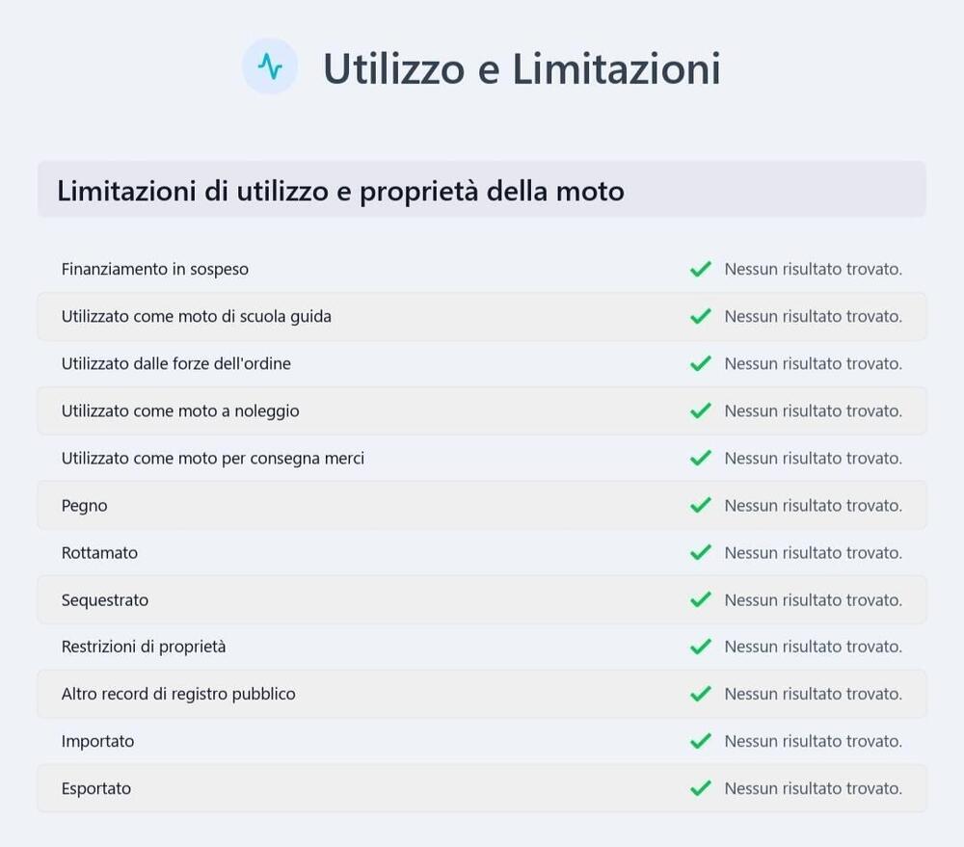Click Nessun risultato trovato in the Pegno row
The image size is (964, 847).
click(x=813, y=505)
